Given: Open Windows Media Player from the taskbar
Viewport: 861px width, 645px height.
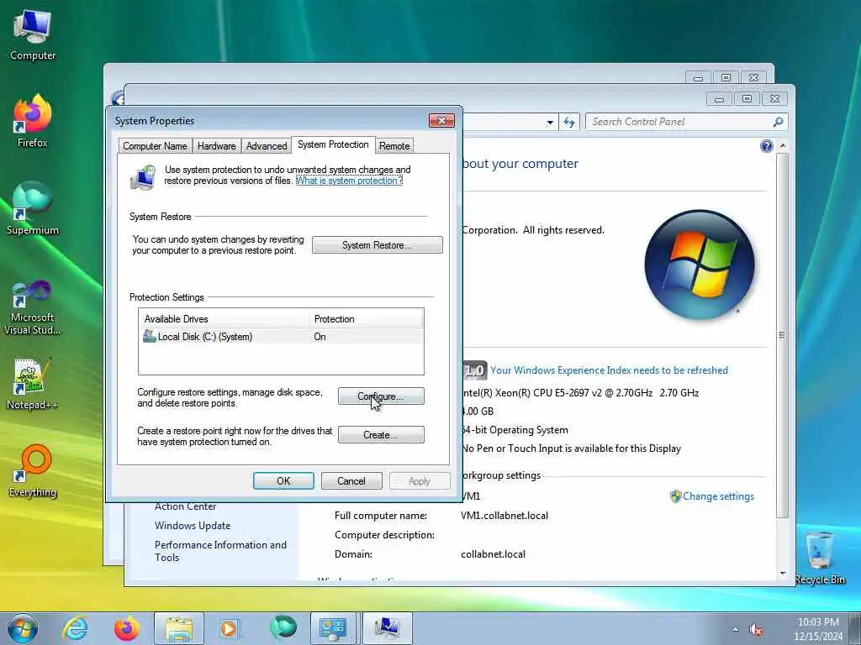Looking at the screenshot, I should [x=229, y=628].
